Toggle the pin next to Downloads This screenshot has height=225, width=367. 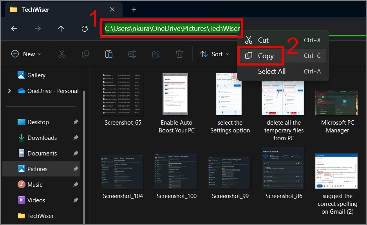coord(76,138)
